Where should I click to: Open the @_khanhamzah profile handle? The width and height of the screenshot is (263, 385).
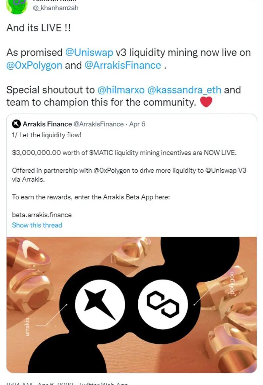(x=56, y=8)
